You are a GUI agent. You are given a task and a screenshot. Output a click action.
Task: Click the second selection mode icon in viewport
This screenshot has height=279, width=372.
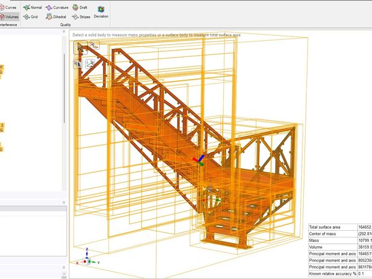click(93, 45)
